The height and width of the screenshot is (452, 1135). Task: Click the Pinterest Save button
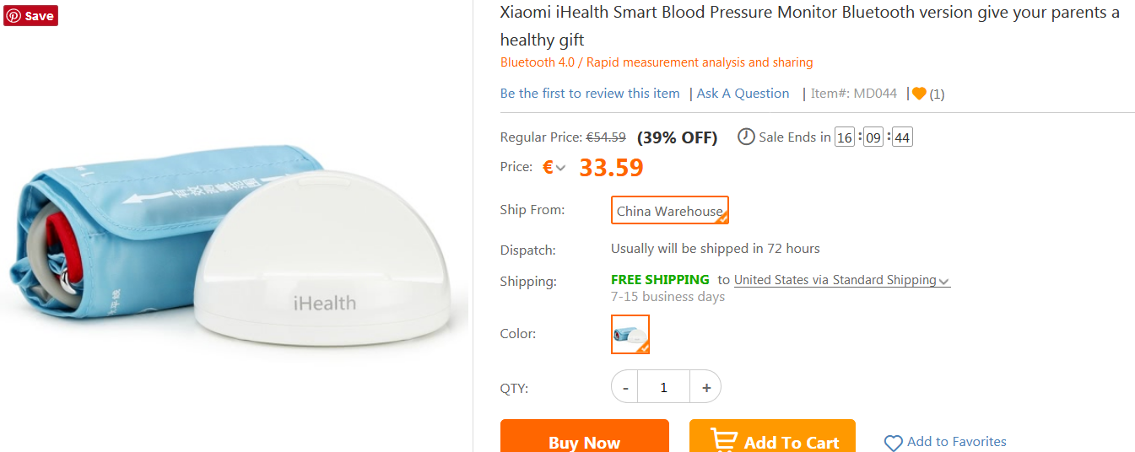tap(30, 16)
